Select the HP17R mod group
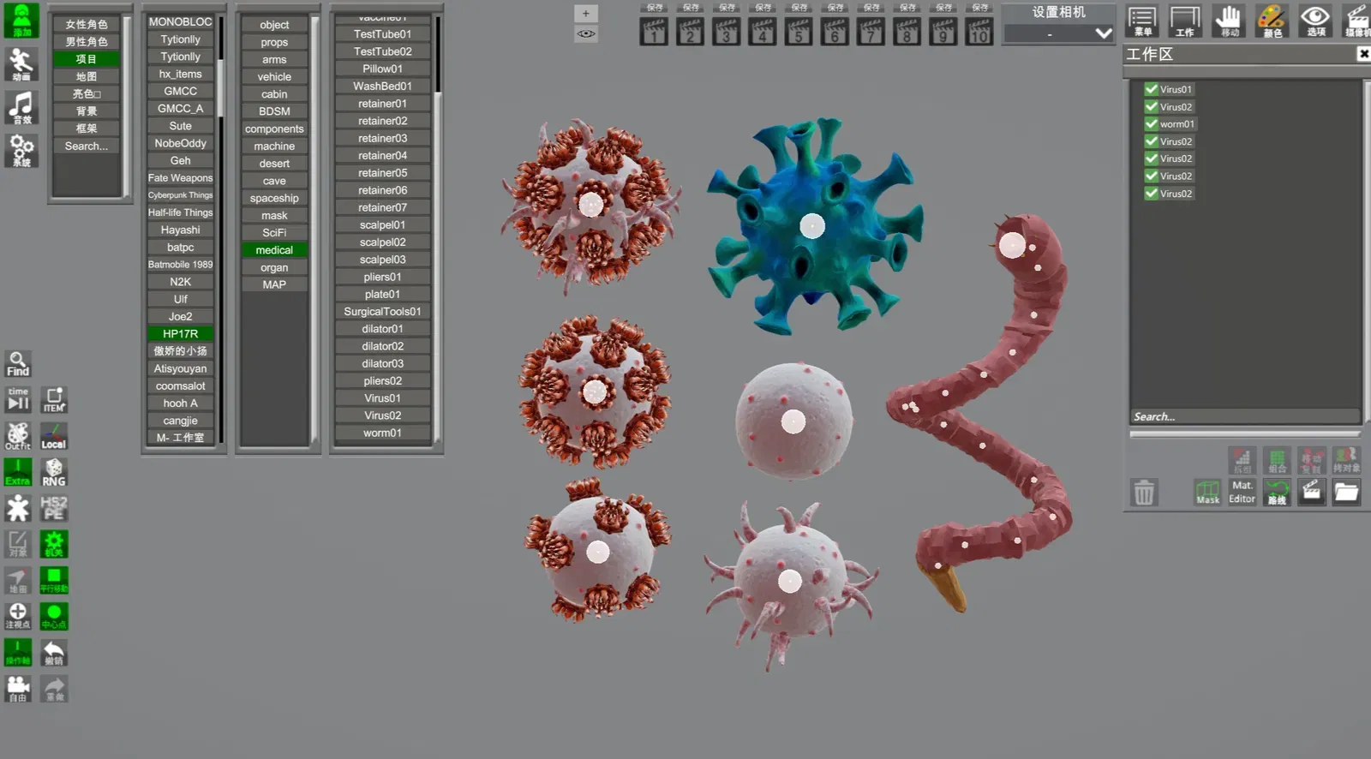1371x759 pixels. (181, 334)
